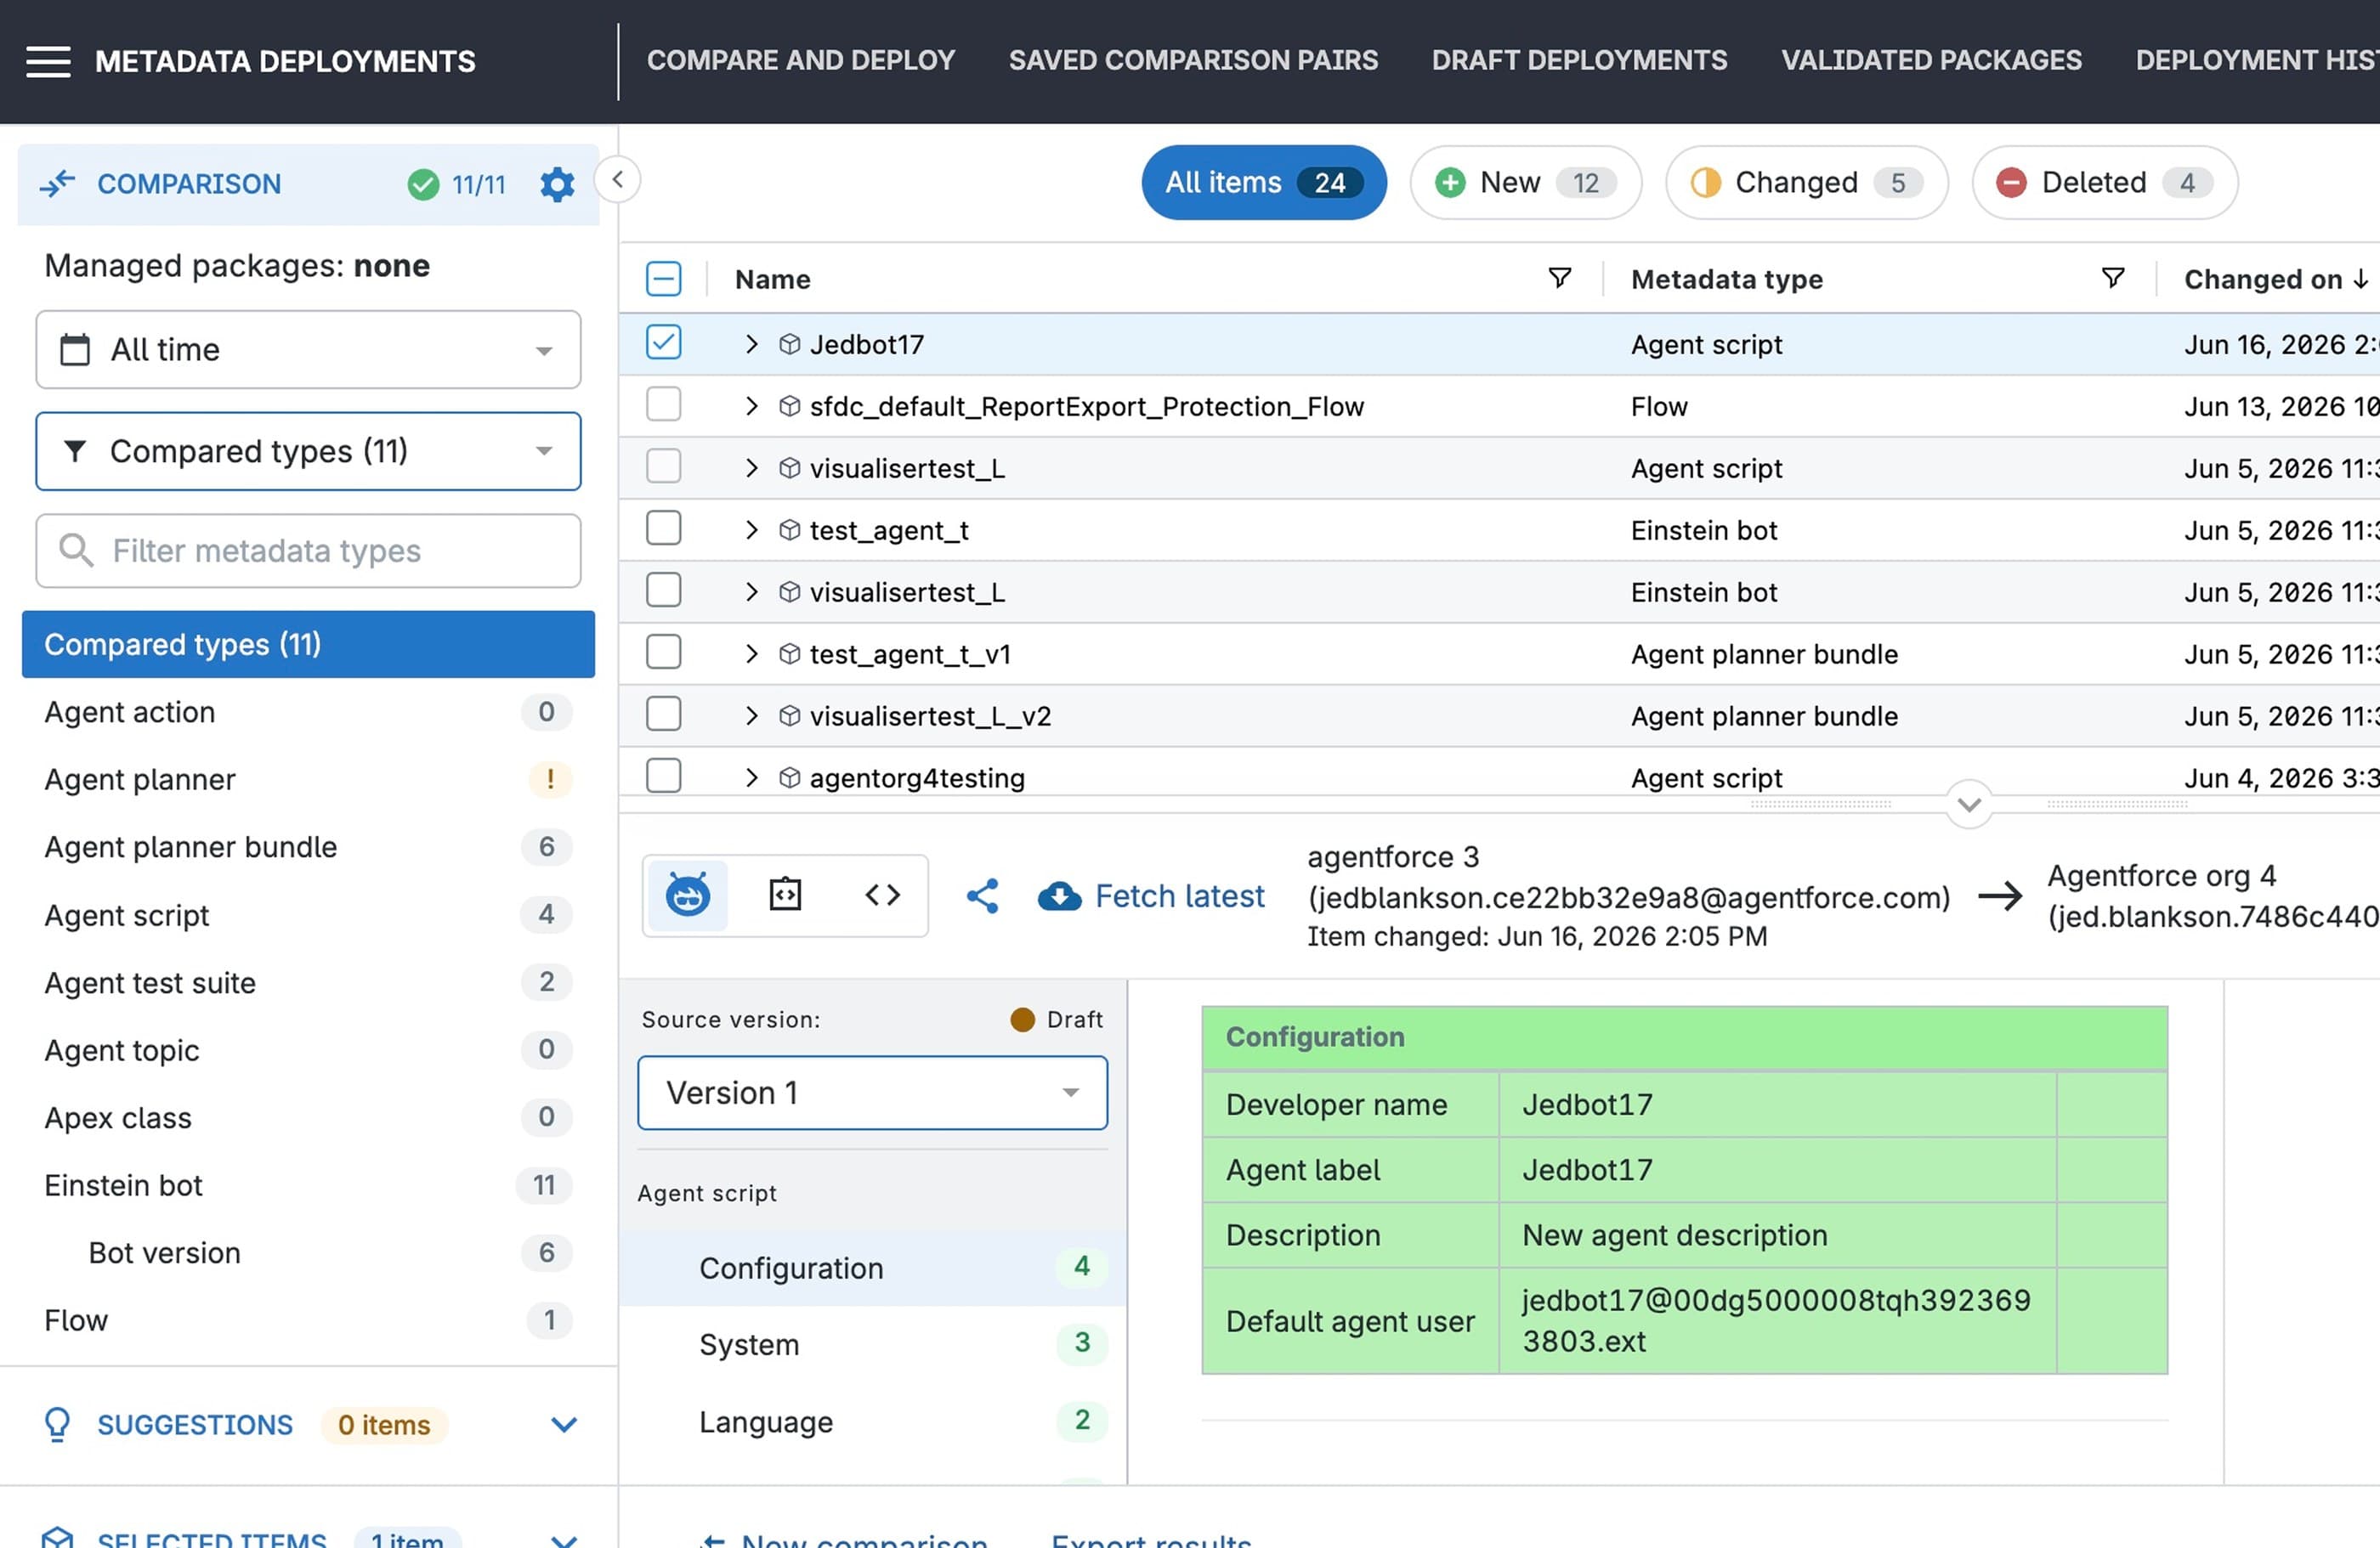Check the test_agent_t row checkbox
This screenshot has width=2380, height=1548.
tap(663, 528)
